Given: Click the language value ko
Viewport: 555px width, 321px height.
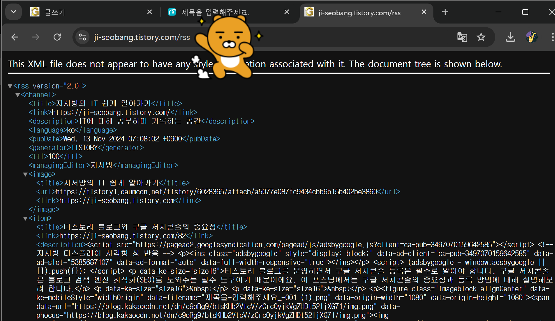Looking at the screenshot, I should [x=71, y=130].
